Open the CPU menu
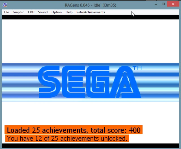This screenshot has width=181, height=149. point(31,12)
